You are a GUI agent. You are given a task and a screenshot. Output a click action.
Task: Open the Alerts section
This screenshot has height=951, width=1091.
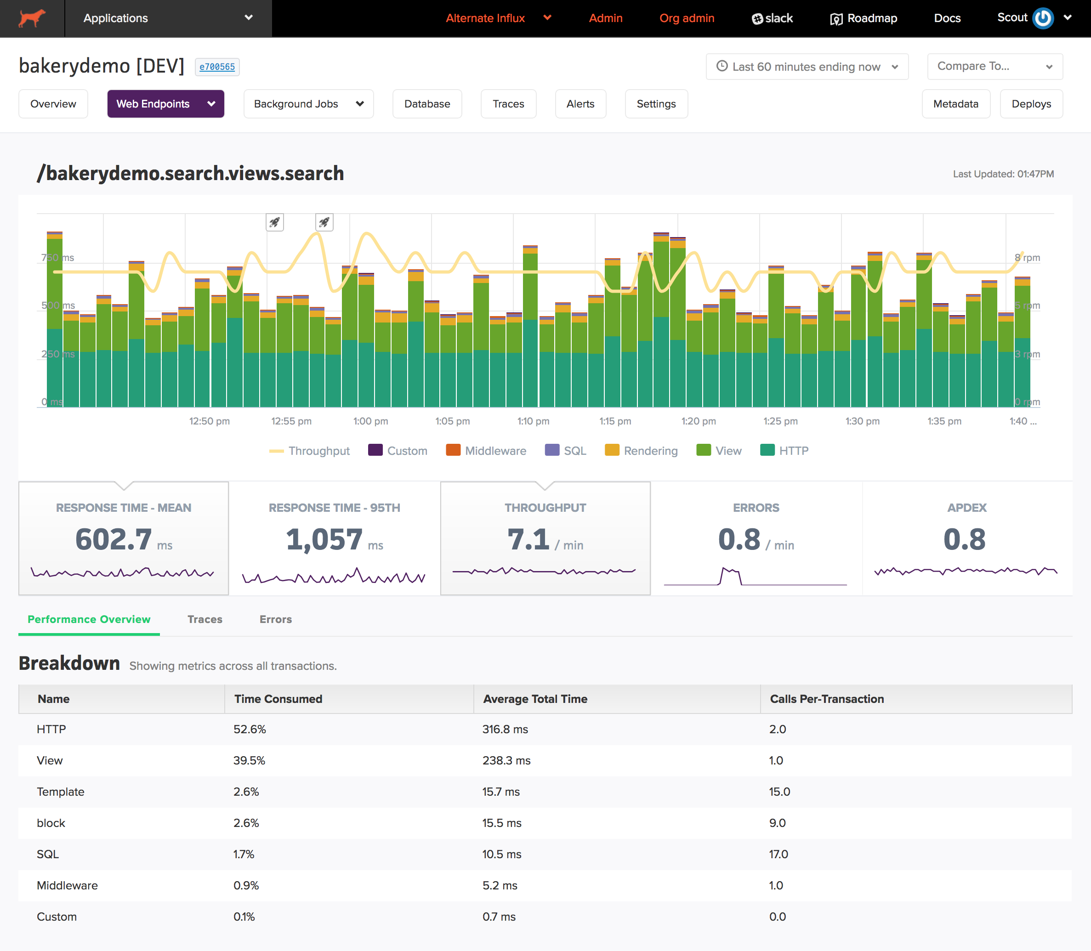click(580, 103)
